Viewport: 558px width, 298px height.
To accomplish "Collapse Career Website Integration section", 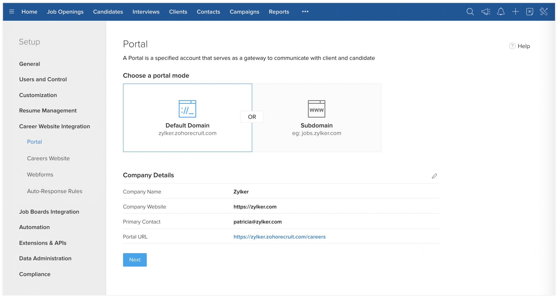I will pyautogui.click(x=54, y=126).
